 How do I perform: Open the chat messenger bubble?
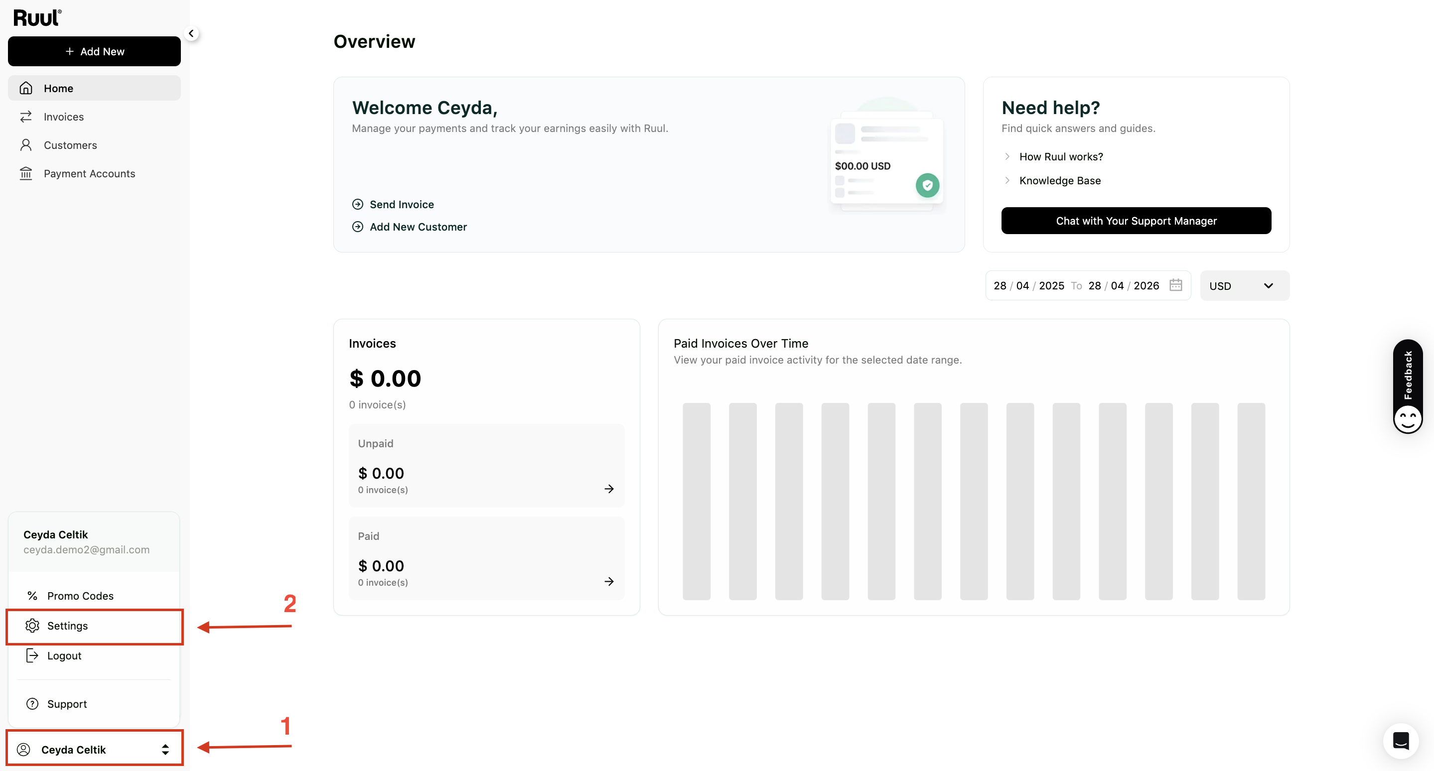coord(1401,741)
